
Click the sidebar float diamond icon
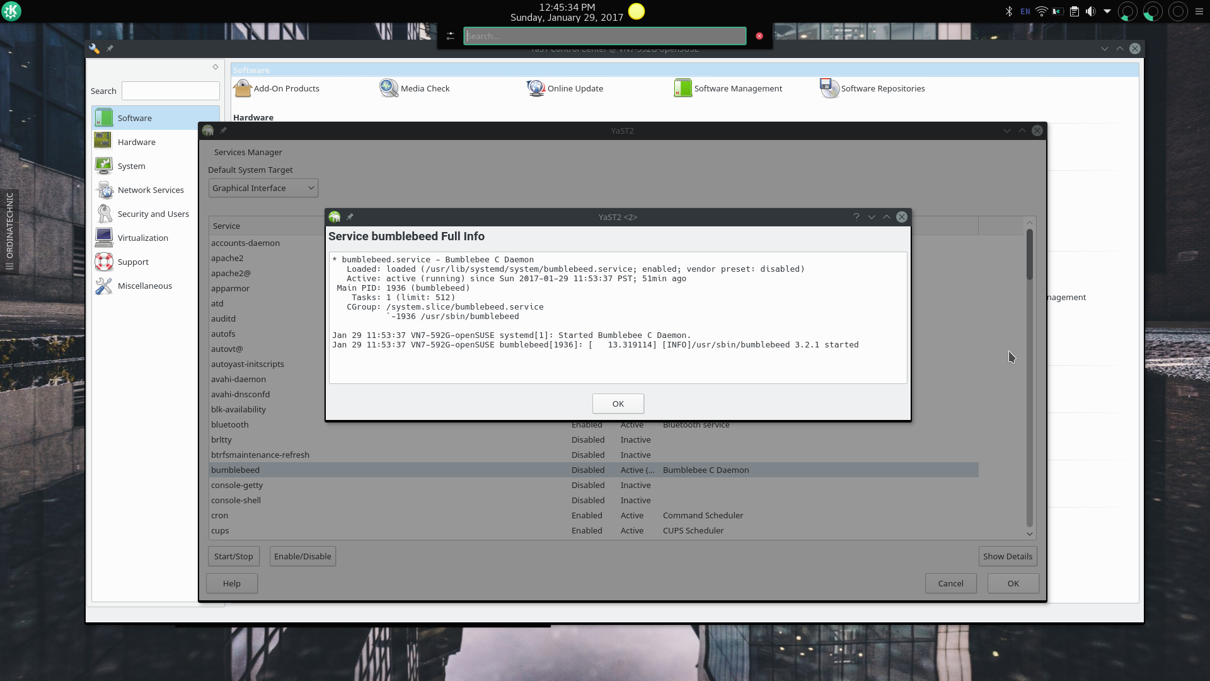point(216,67)
